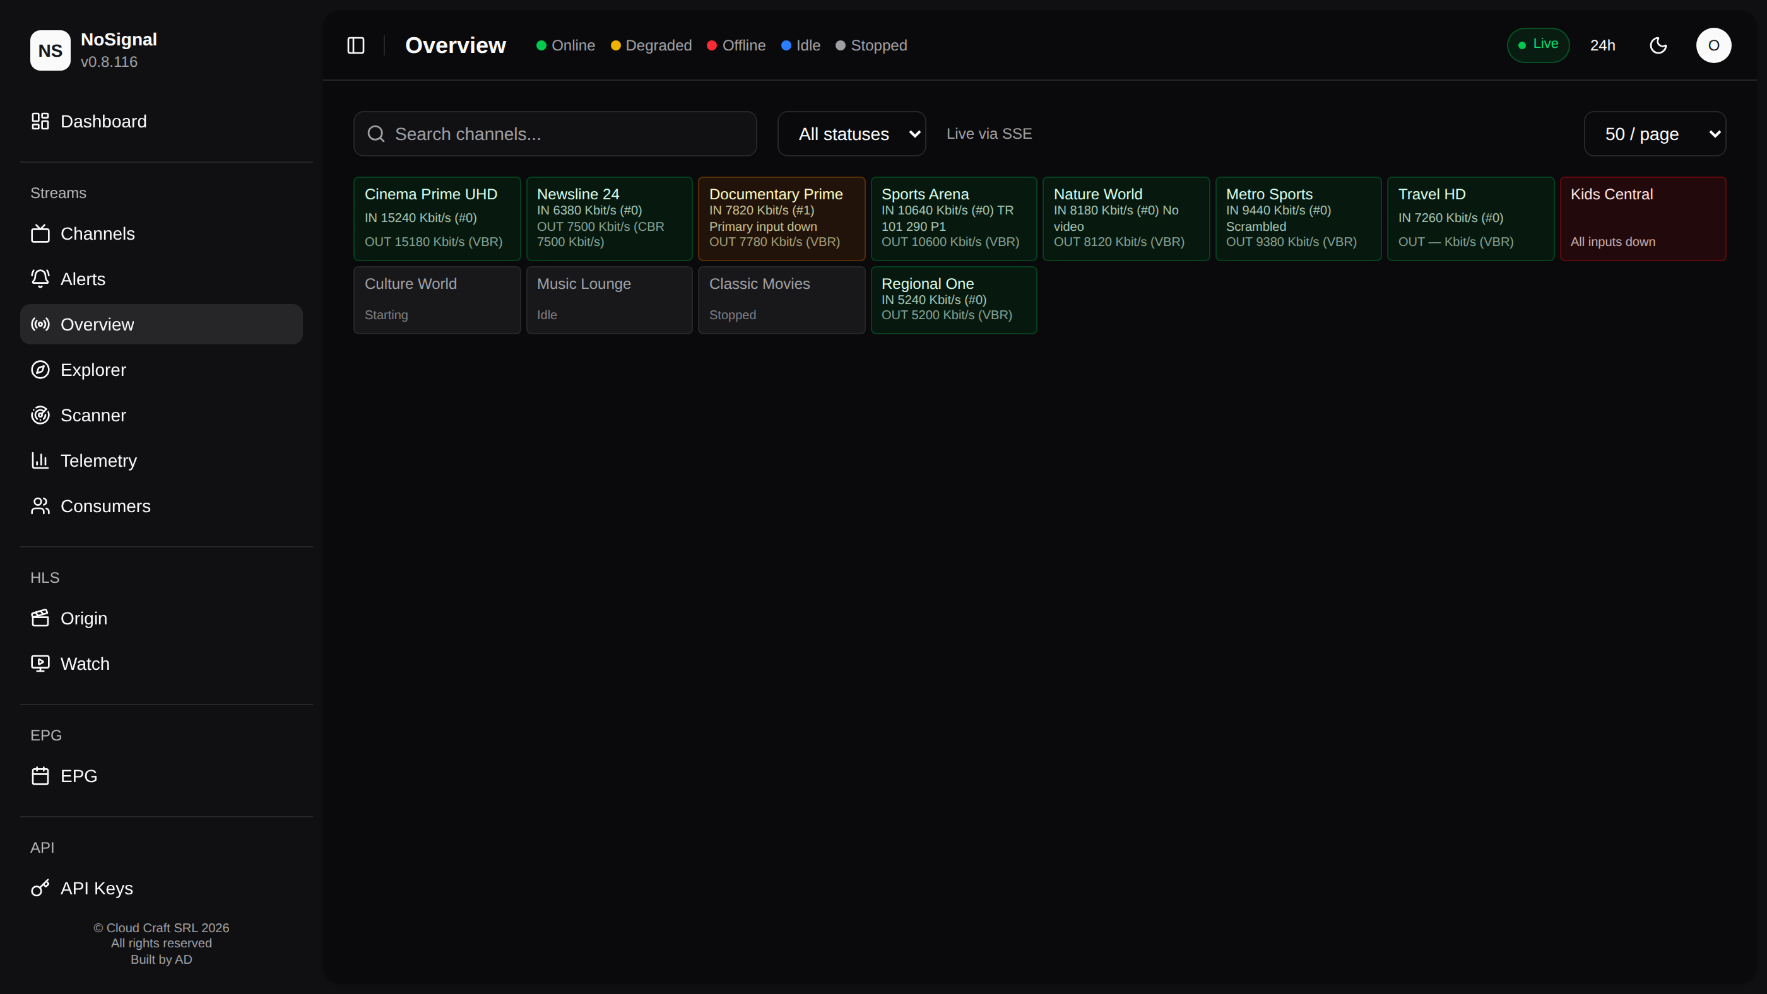Open the Watch page label
Viewport: 1767px width, 994px height.
(x=85, y=664)
